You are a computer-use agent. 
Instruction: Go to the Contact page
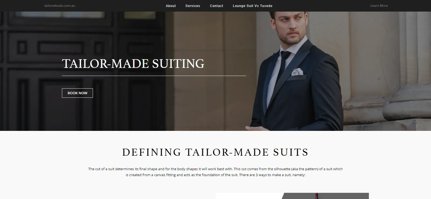pyautogui.click(x=217, y=6)
